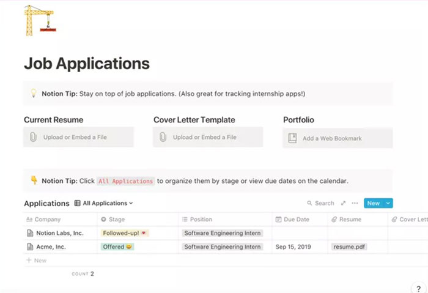Click the construction crane page icon
428x293 pixels.
37,21
